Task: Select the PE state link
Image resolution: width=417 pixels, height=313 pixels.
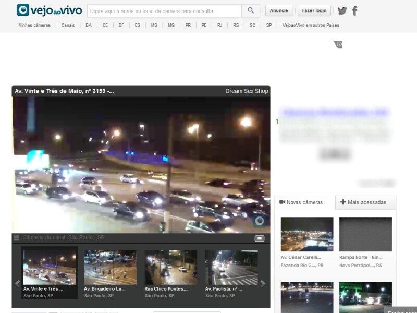Action: (x=204, y=25)
